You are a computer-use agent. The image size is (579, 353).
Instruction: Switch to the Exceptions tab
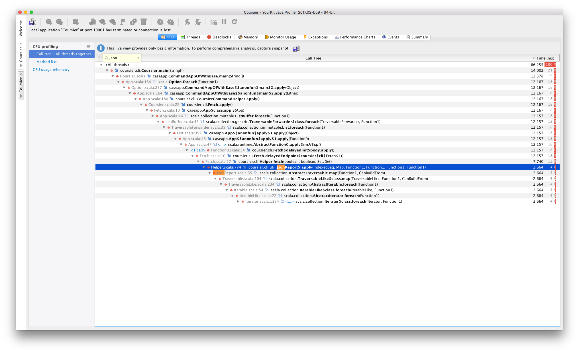(x=315, y=37)
